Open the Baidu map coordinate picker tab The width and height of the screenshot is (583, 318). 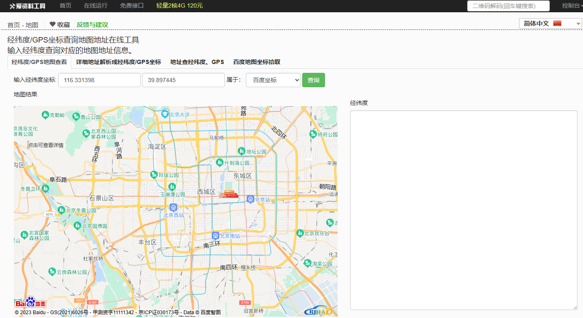pos(257,62)
